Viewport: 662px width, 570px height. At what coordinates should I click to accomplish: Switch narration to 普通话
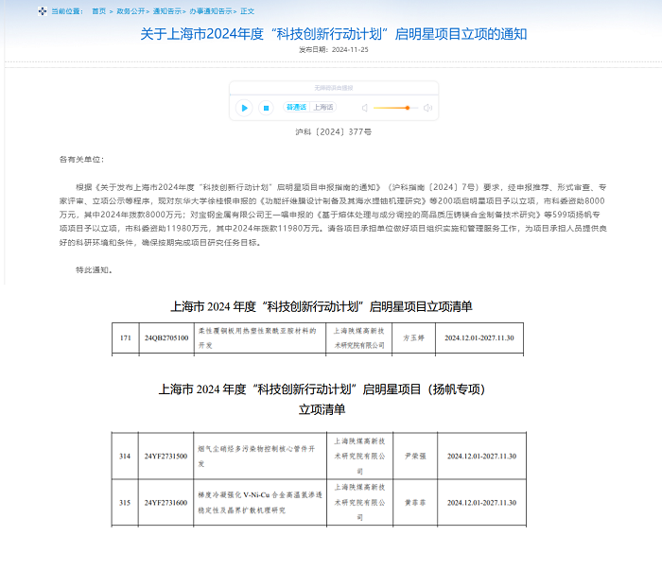pyautogui.click(x=297, y=108)
